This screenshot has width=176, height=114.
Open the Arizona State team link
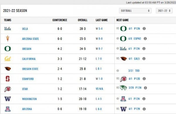click(31, 39)
